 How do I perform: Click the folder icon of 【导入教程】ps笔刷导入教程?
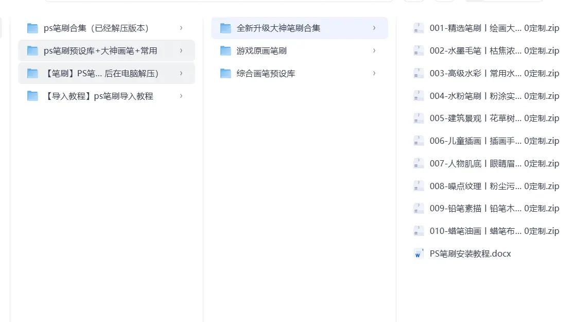click(32, 96)
